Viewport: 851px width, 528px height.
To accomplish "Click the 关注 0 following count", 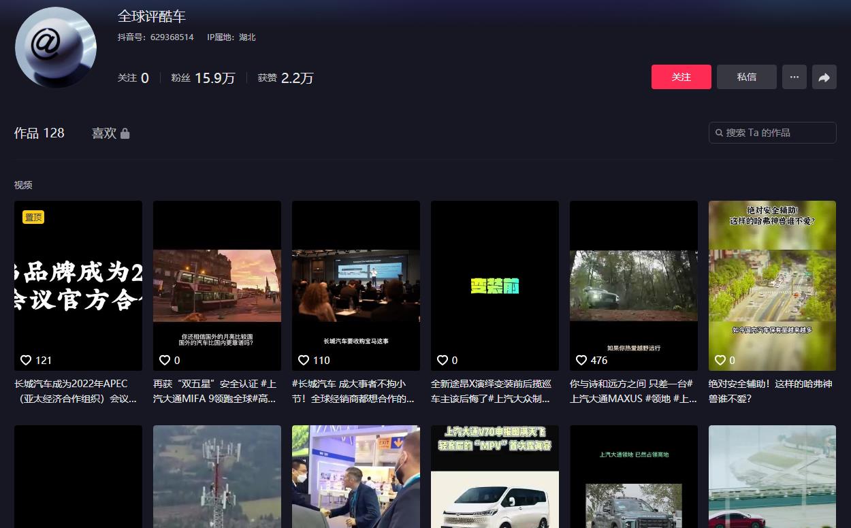I will [x=133, y=78].
